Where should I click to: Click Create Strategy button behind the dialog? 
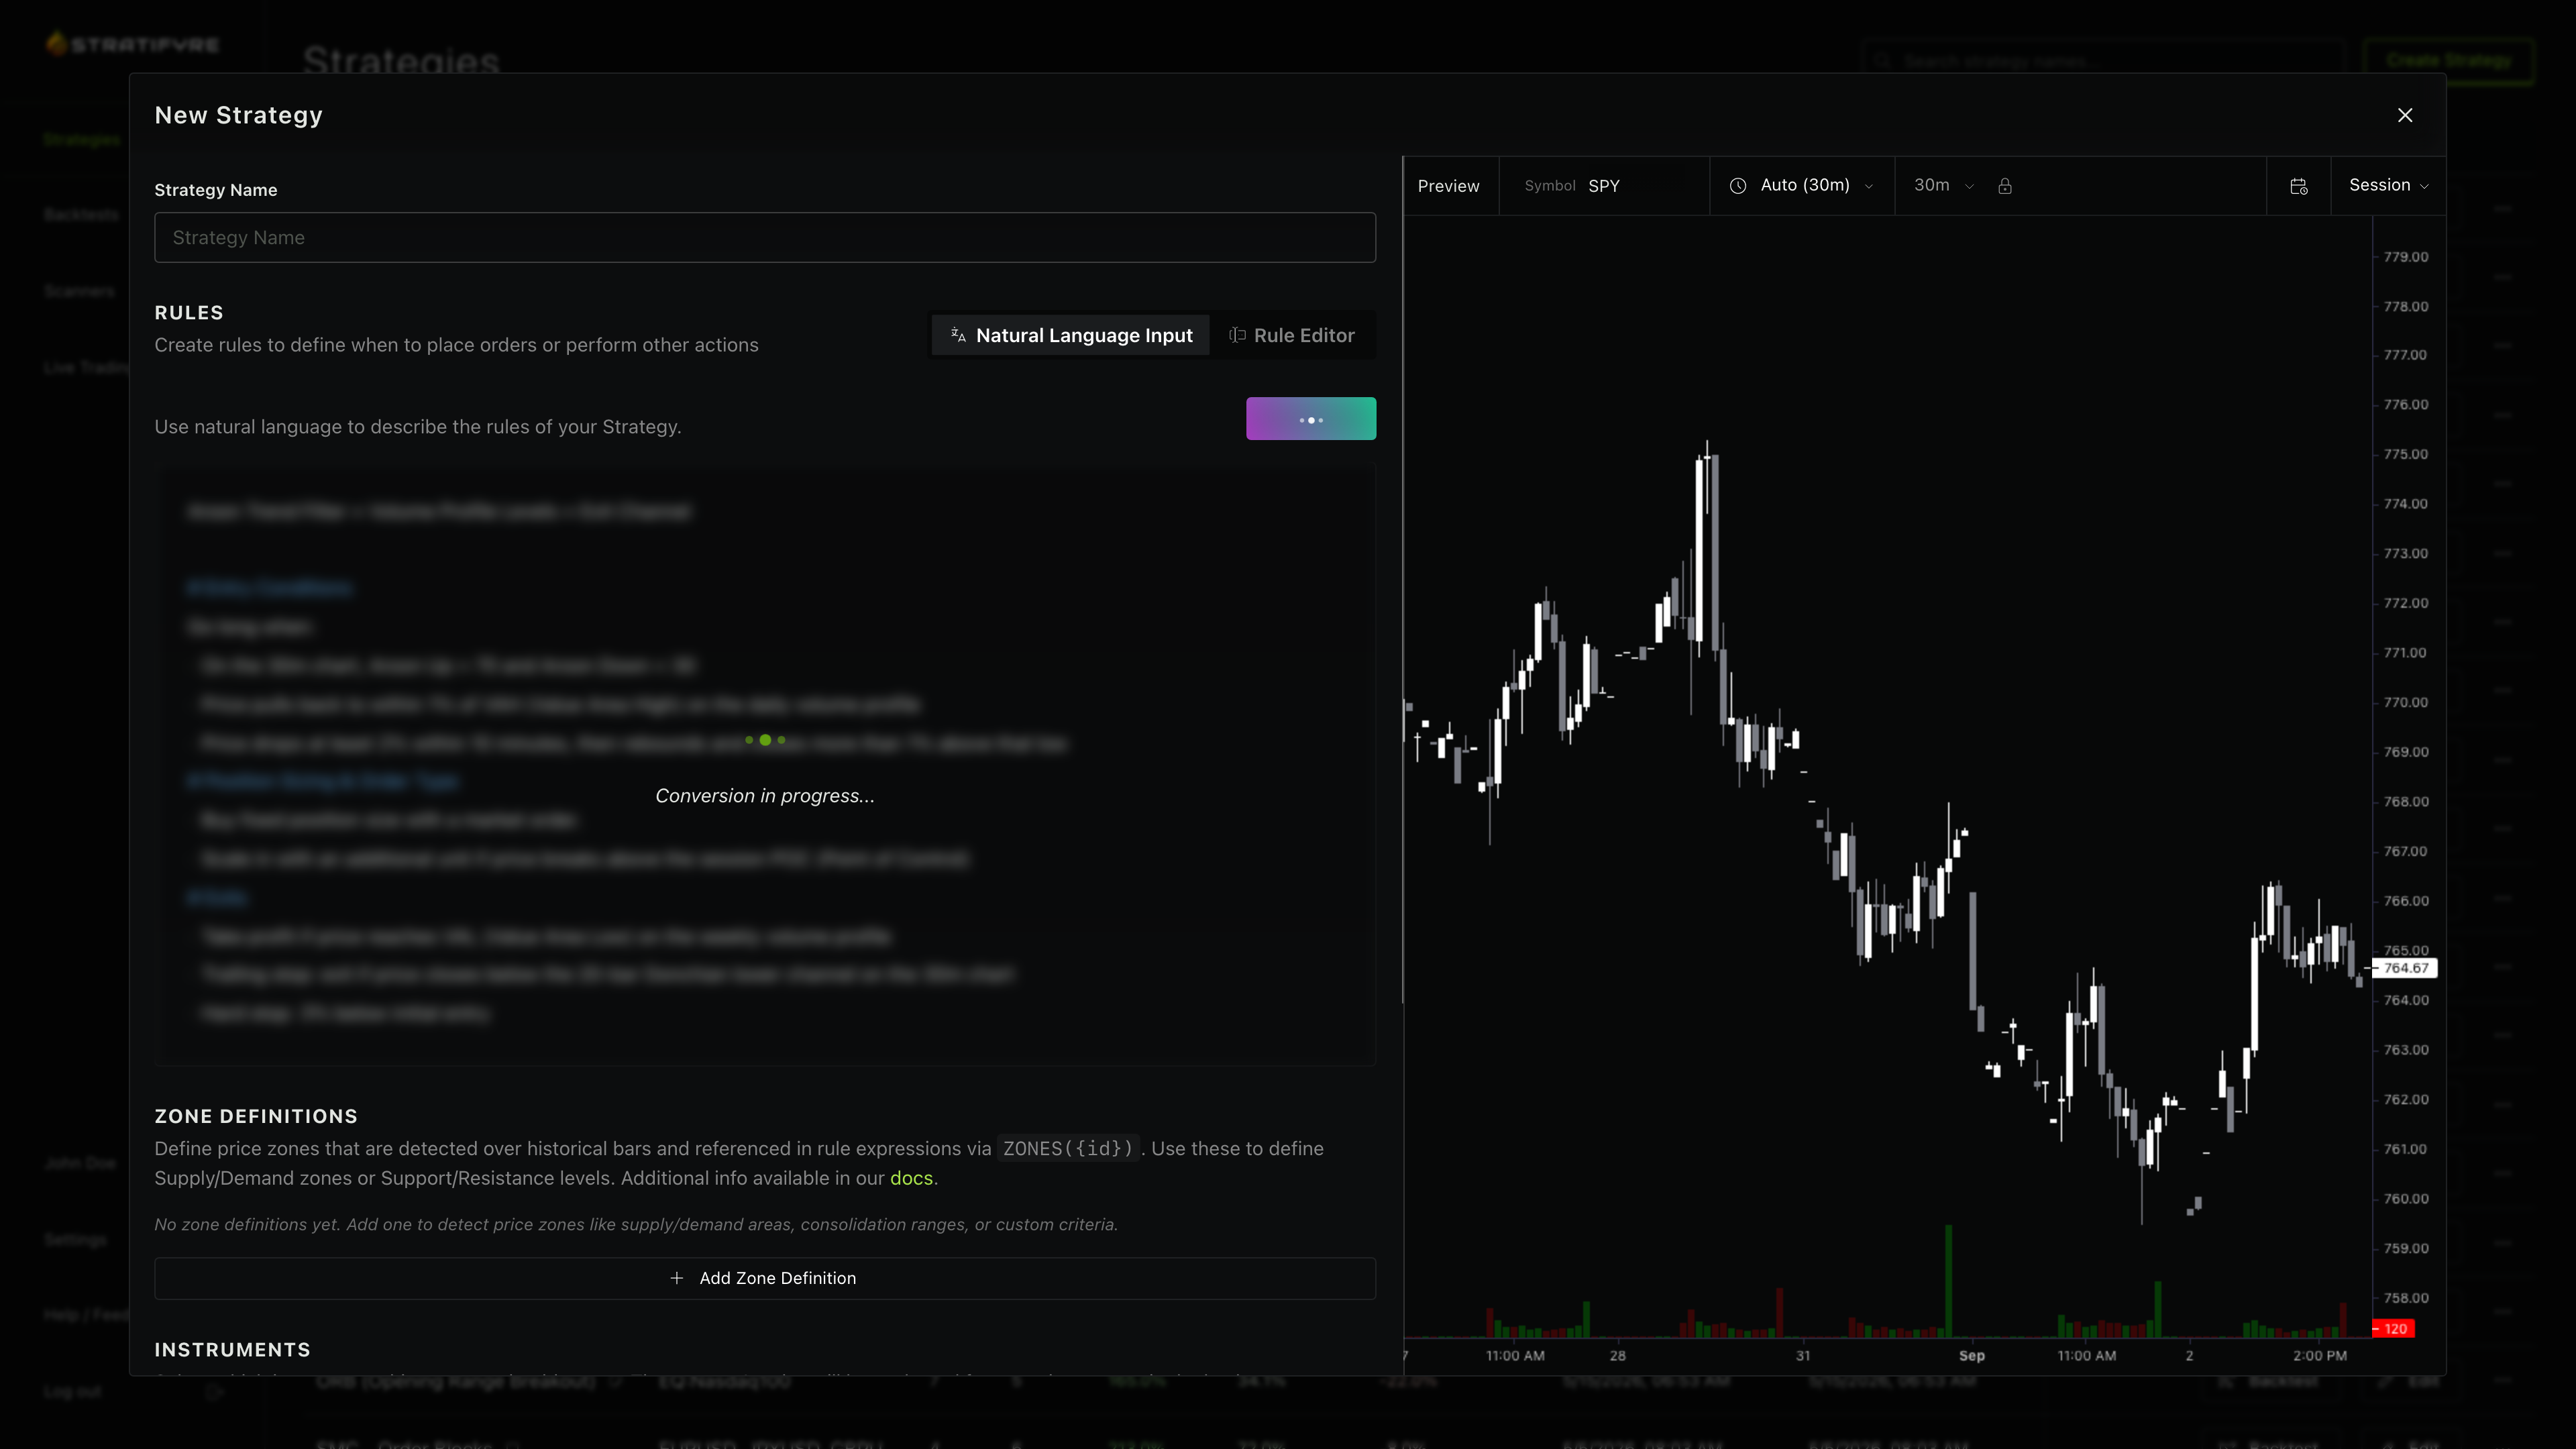2448,60
